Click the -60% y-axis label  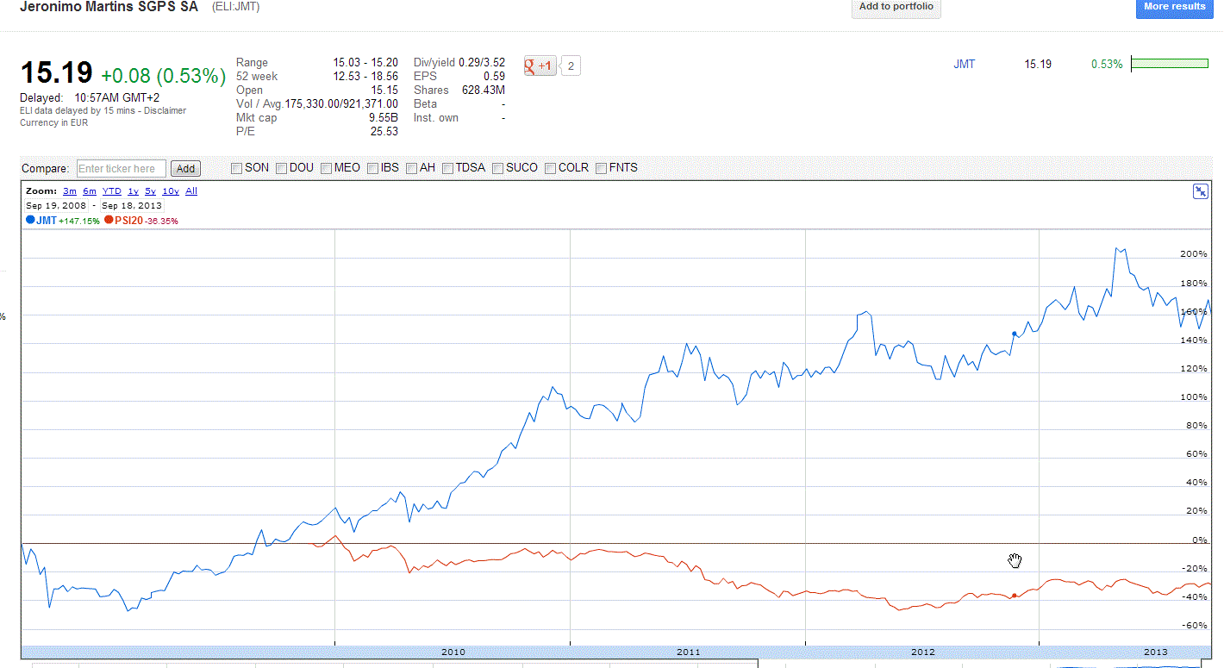[x=1196, y=626]
